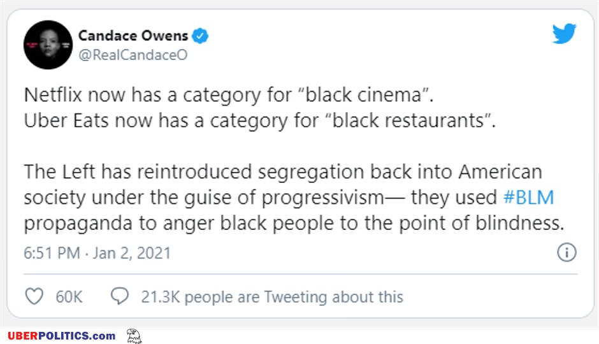Open "21.3K people are Tweeting about this"
The width and height of the screenshot is (599, 344).
[272, 297]
